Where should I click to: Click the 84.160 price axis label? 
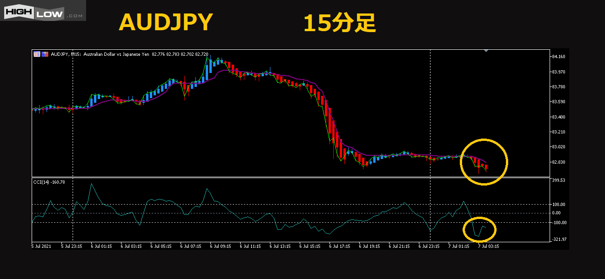558,57
